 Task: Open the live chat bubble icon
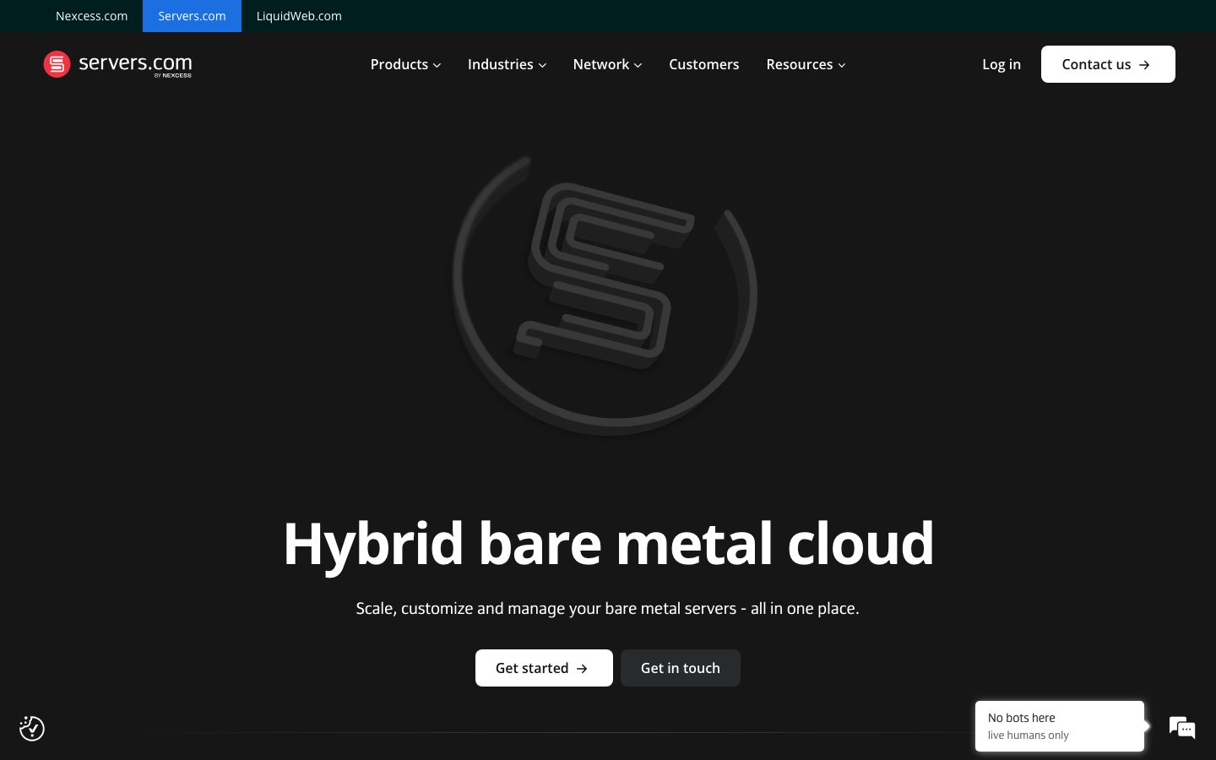pos(1182,727)
